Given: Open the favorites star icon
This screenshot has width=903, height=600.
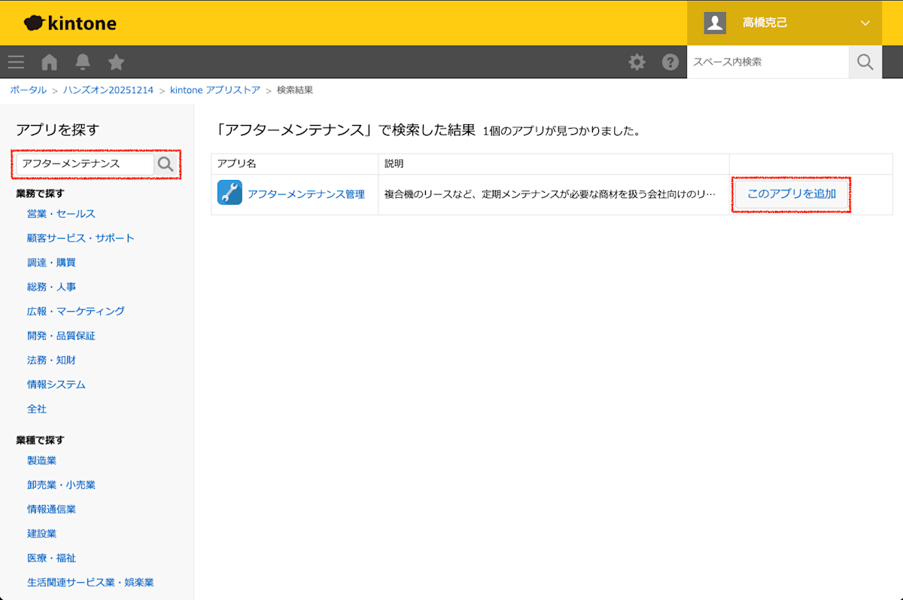Looking at the screenshot, I should (x=116, y=62).
